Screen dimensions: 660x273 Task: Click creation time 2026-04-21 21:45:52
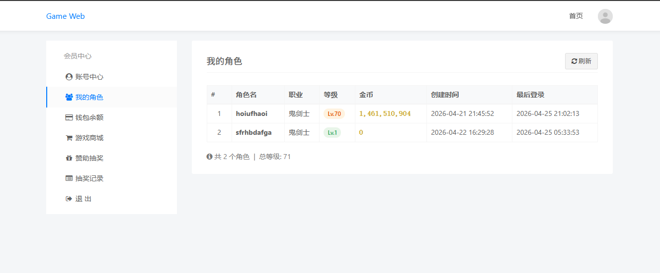click(462, 113)
